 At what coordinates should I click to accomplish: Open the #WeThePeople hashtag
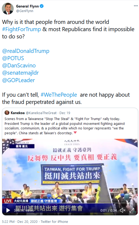click(x=59, y=95)
